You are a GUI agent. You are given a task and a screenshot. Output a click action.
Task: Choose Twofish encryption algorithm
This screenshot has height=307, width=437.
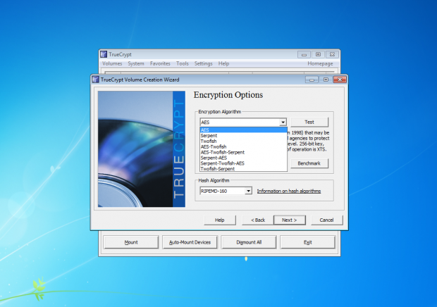pyautogui.click(x=243, y=141)
